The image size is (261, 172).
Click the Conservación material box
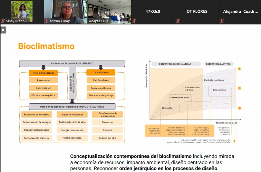coord(36,138)
